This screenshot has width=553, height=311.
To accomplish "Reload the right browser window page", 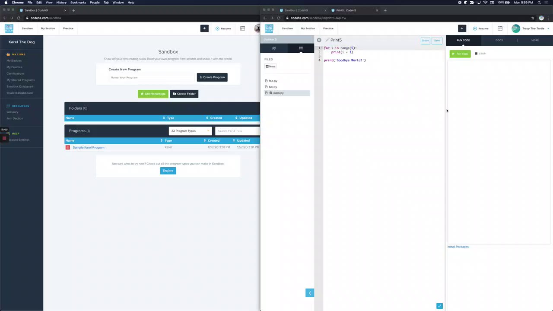I will point(279,18).
